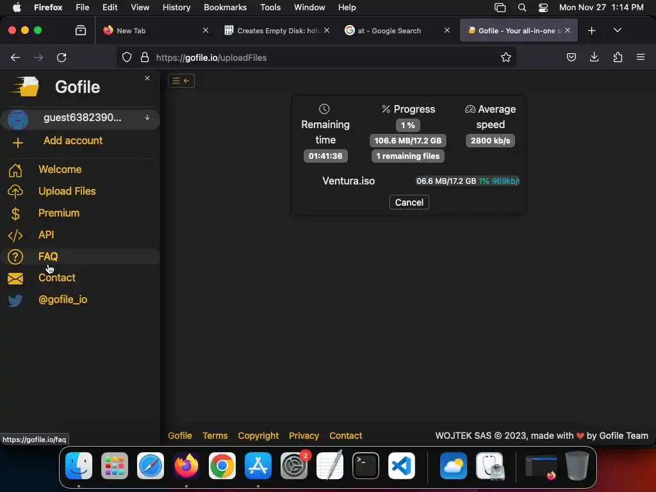Click the tracking protection shield icon
The image size is (656, 492).
(127, 57)
